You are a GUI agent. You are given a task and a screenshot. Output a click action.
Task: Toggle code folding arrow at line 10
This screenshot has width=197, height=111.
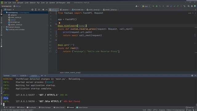(x=56, y=40)
